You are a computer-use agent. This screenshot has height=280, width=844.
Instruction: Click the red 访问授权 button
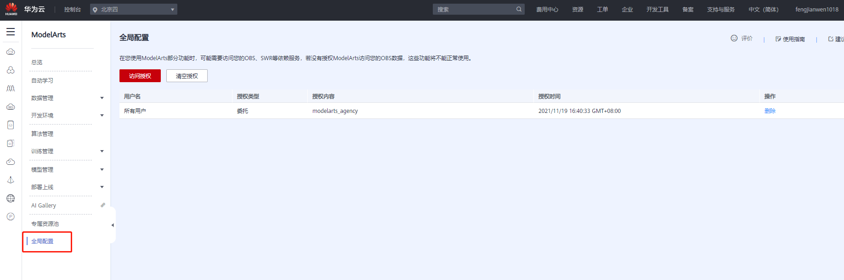click(140, 76)
